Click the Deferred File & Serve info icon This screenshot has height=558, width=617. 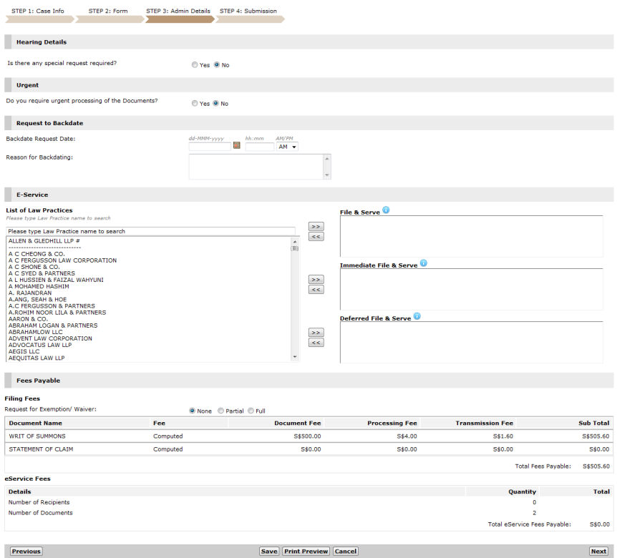coord(417,316)
